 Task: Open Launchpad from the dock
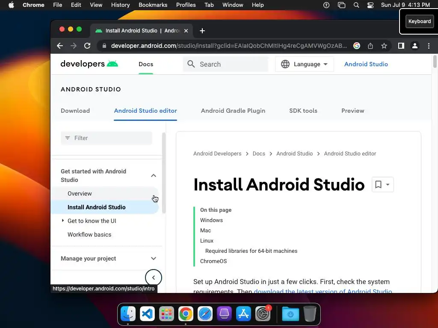166,314
